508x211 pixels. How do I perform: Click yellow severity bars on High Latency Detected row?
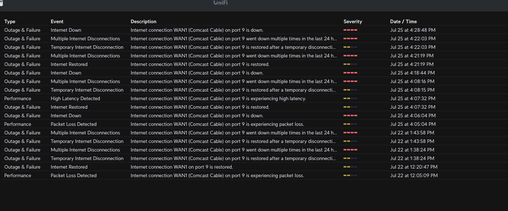(350, 98)
